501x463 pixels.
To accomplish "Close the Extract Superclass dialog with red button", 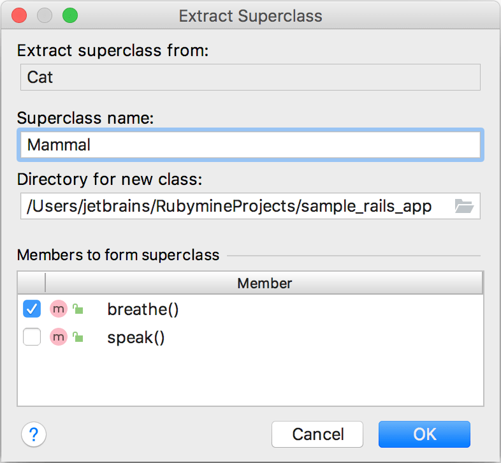I will pyautogui.click(x=19, y=16).
